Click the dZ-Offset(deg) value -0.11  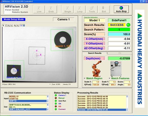119,48
